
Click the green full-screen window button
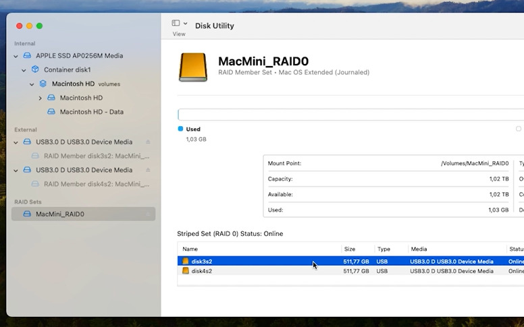(x=39, y=26)
